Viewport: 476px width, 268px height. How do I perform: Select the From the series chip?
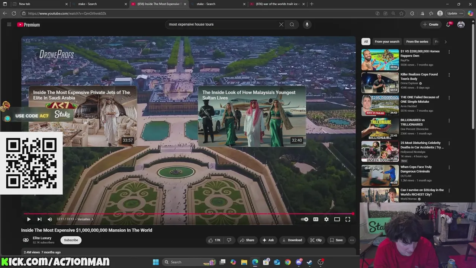417,42
